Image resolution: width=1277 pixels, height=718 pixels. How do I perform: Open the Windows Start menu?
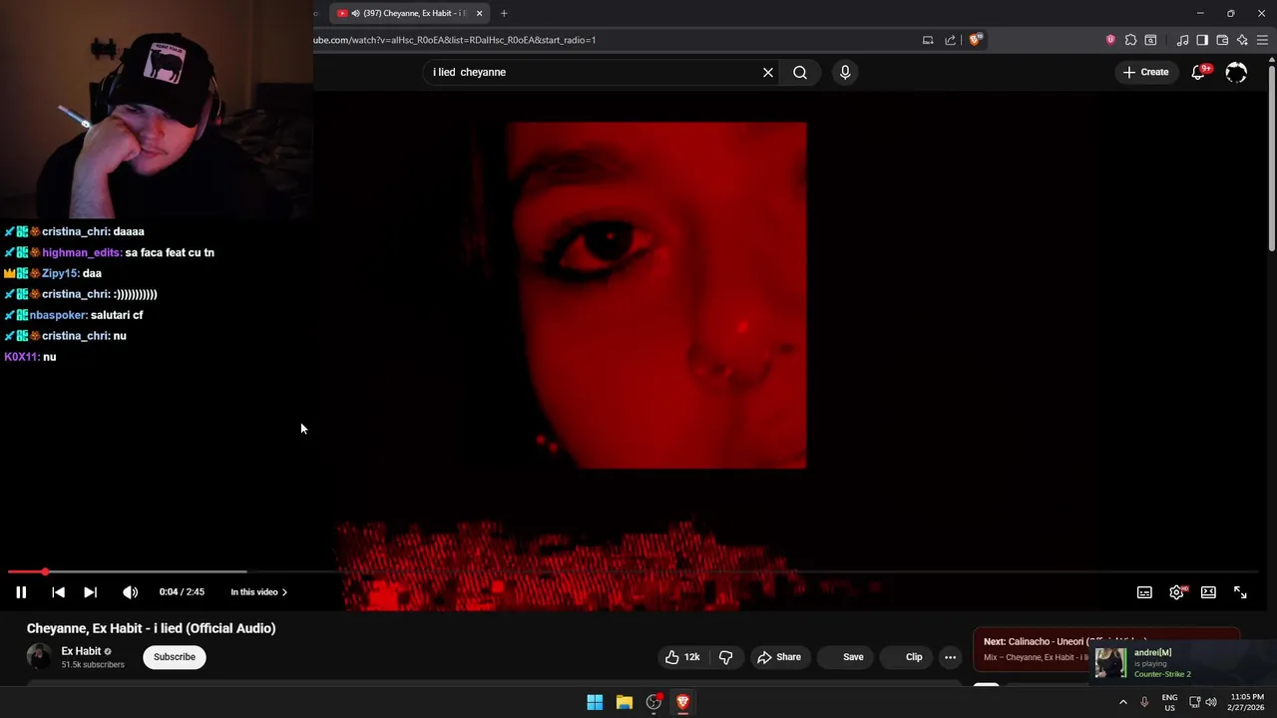tap(595, 702)
